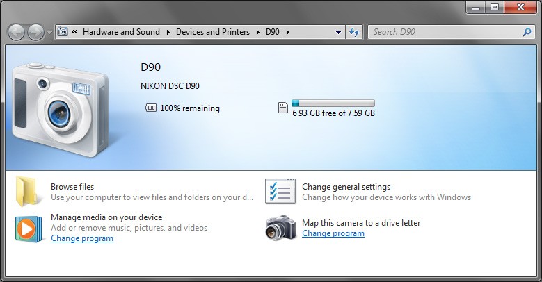Screen dimensions: 542x282
Task: Select the D90 breadcrumb
Action: pyautogui.click(x=272, y=32)
